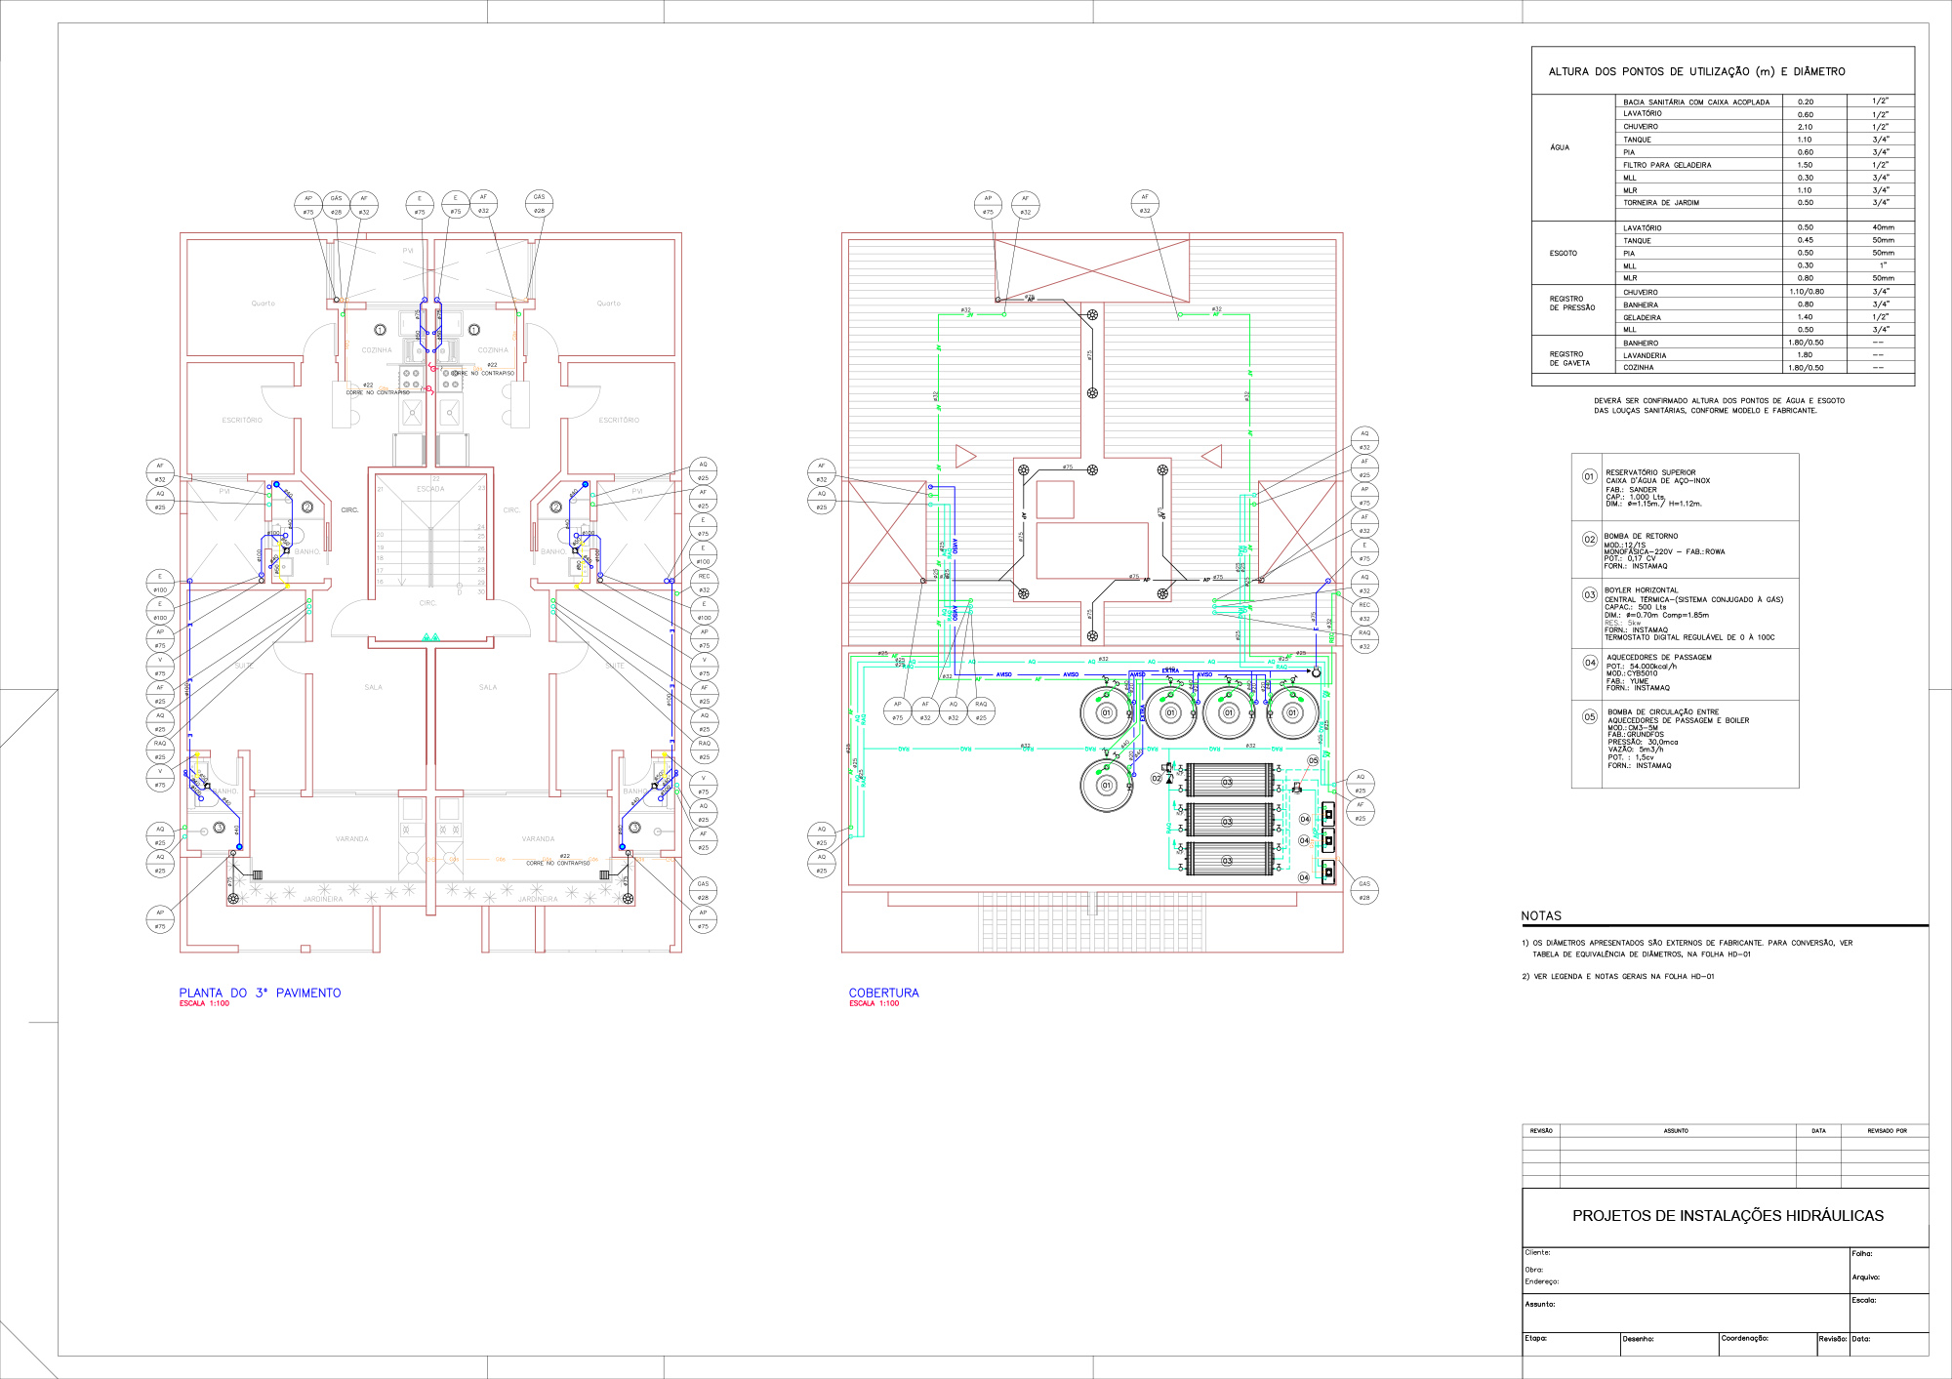
Task: Select the return pump callout bubble 02
Action: click(x=1157, y=778)
